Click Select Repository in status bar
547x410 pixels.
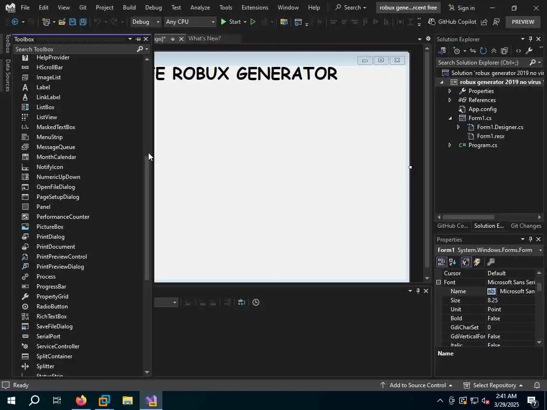(492, 385)
